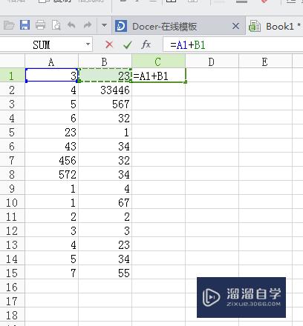Undo the last action
Image resolution: width=303 pixels, height=326 pixels.
coord(71,25)
